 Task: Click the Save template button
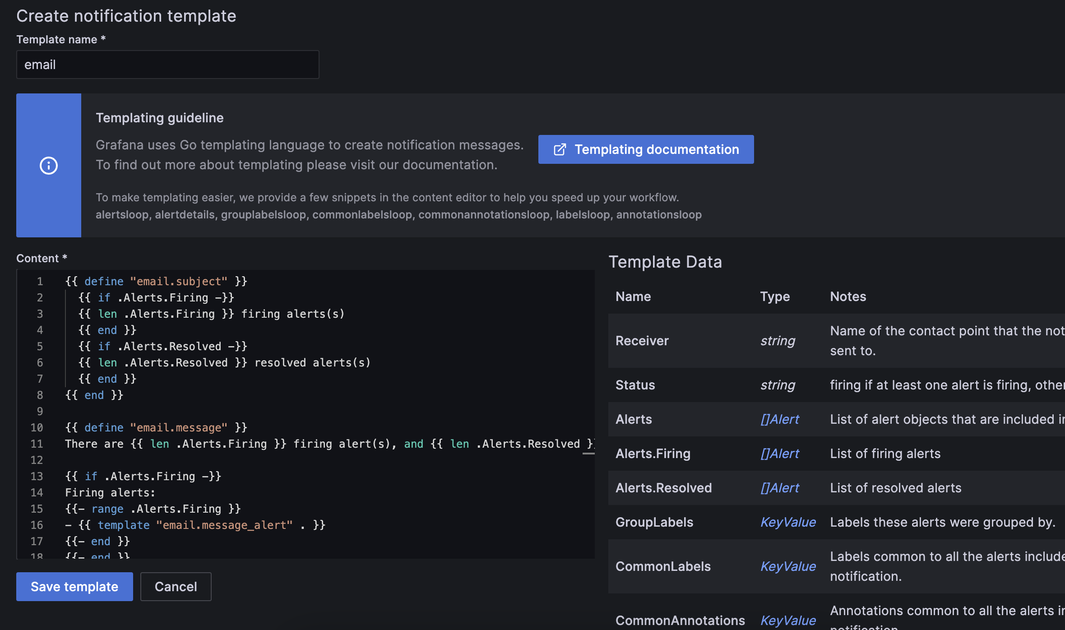pyautogui.click(x=74, y=586)
